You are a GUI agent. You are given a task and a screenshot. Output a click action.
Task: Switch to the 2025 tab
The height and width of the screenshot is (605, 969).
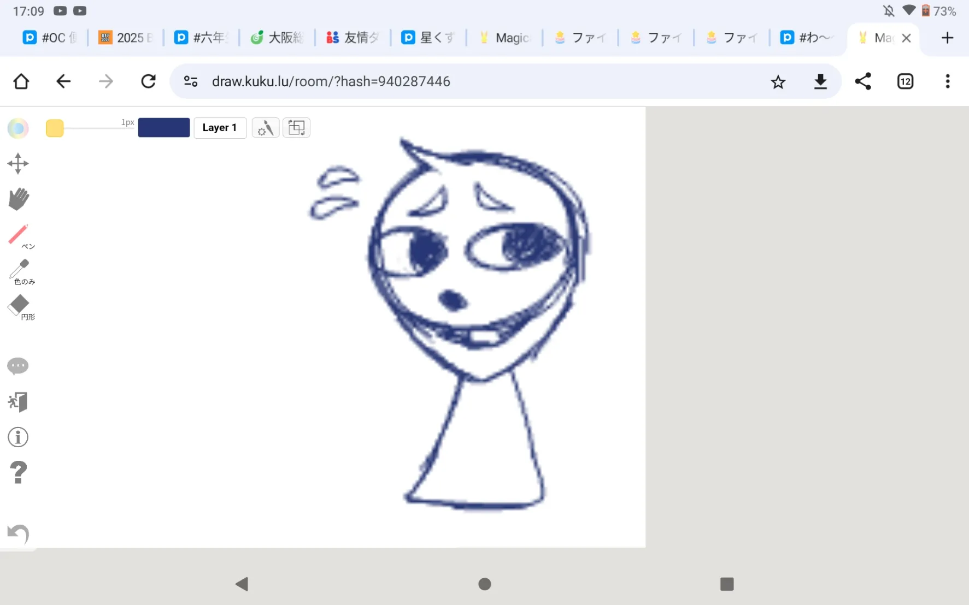126,38
